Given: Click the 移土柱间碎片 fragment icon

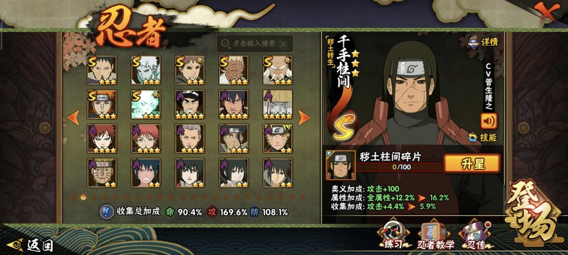Looking at the screenshot, I should [x=340, y=165].
